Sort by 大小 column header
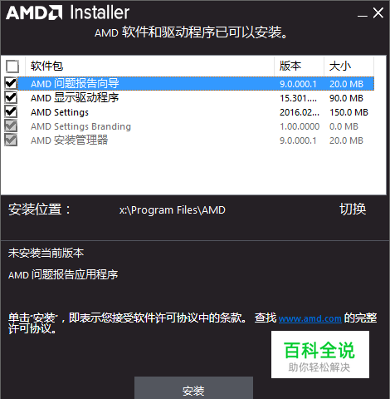Viewport: 390px width, 399px height. coord(349,66)
